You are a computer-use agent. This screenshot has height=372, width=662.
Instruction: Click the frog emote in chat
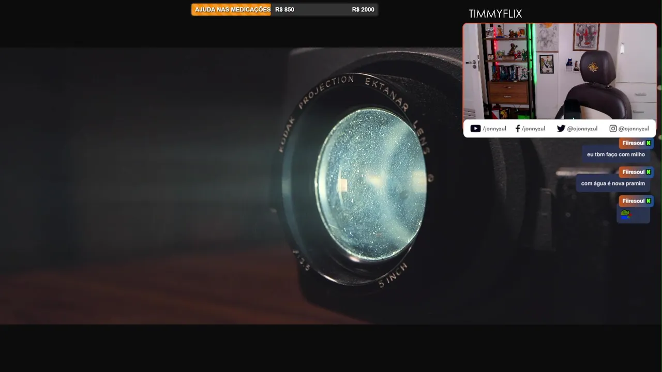[626, 214]
